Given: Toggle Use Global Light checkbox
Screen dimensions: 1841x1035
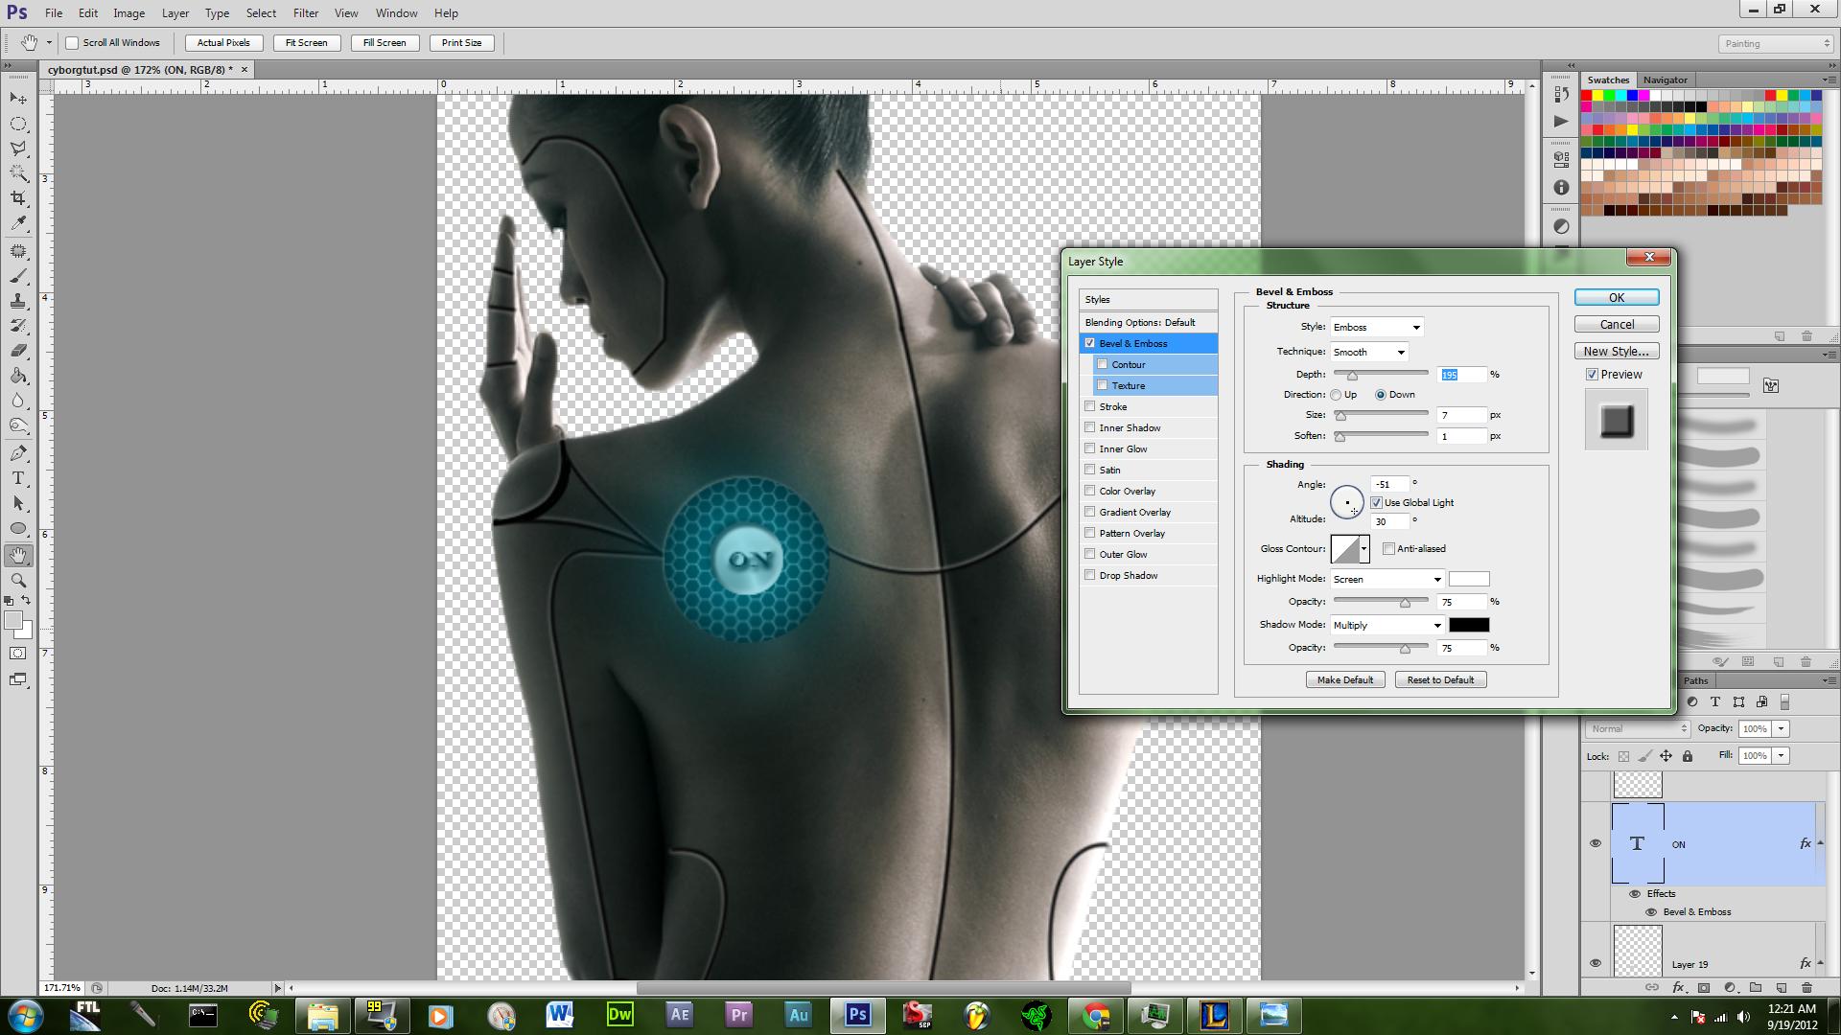Looking at the screenshot, I should tap(1376, 502).
